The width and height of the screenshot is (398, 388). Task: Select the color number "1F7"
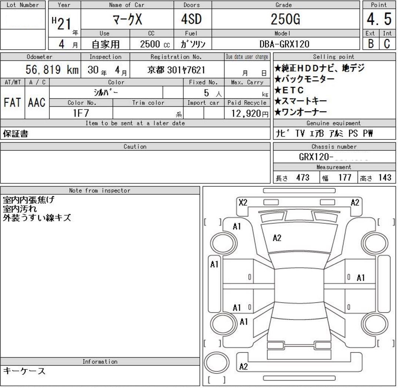click(81, 113)
